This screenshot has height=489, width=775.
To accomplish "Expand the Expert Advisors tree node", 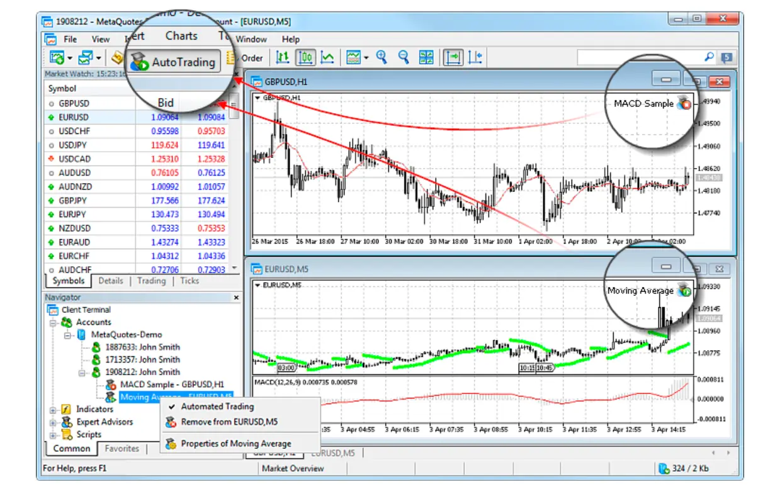I will click(53, 422).
